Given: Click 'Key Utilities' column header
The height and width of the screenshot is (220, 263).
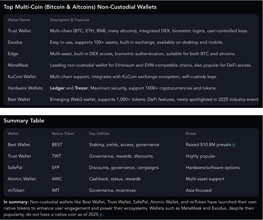Looking at the screenshot, I should pyautogui.click(x=99, y=134).
